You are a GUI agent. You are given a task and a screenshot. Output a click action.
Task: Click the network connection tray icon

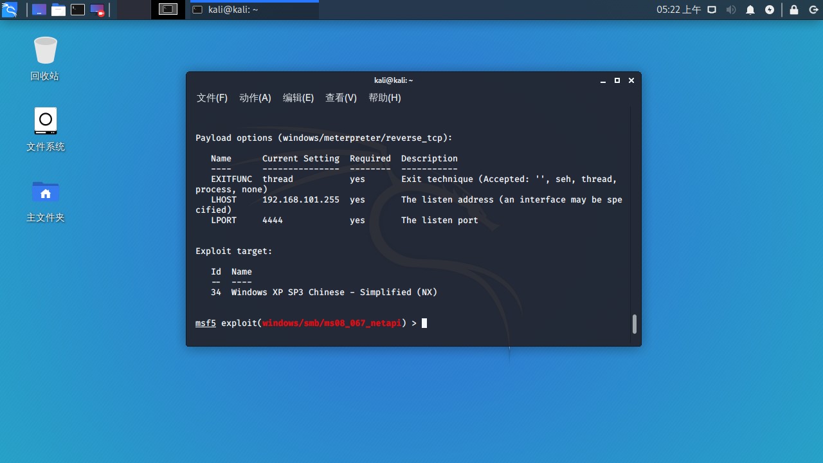[712, 10]
